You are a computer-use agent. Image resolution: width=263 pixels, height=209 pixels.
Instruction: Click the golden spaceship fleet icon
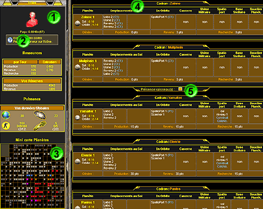40,126
